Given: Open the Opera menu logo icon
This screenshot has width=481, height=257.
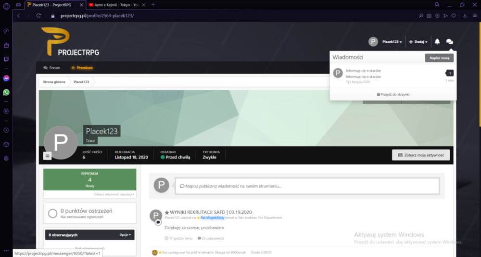Looking at the screenshot, I should [6, 6].
